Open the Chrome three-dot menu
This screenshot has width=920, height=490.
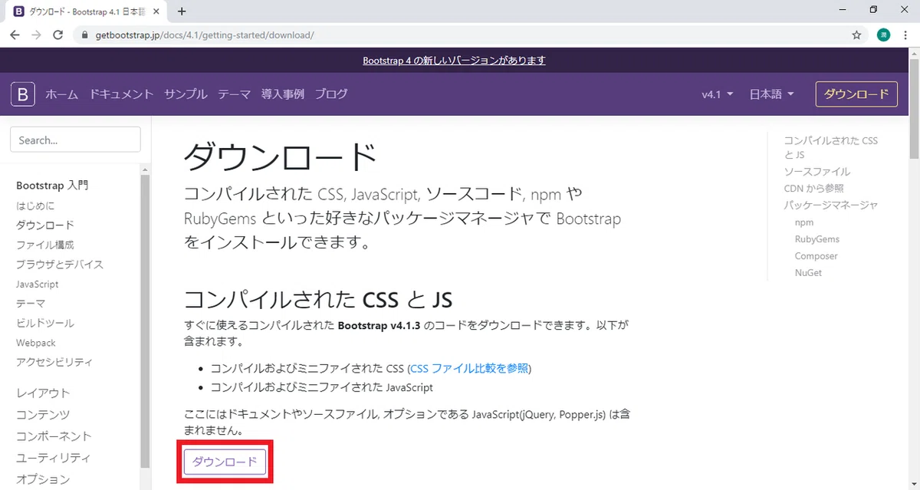pos(906,35)
